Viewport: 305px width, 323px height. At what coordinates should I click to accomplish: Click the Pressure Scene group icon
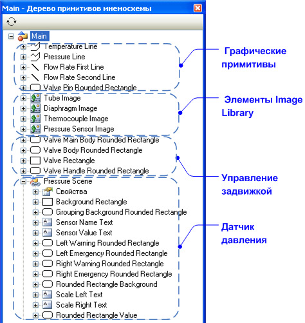35,181
